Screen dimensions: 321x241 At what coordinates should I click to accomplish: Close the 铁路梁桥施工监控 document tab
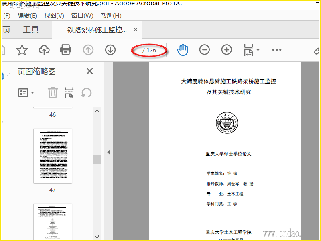(135, 29)
